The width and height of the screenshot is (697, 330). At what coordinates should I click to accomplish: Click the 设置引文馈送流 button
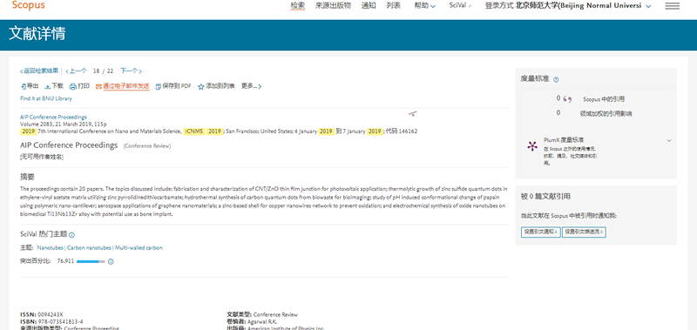click(x=585, y=232)
